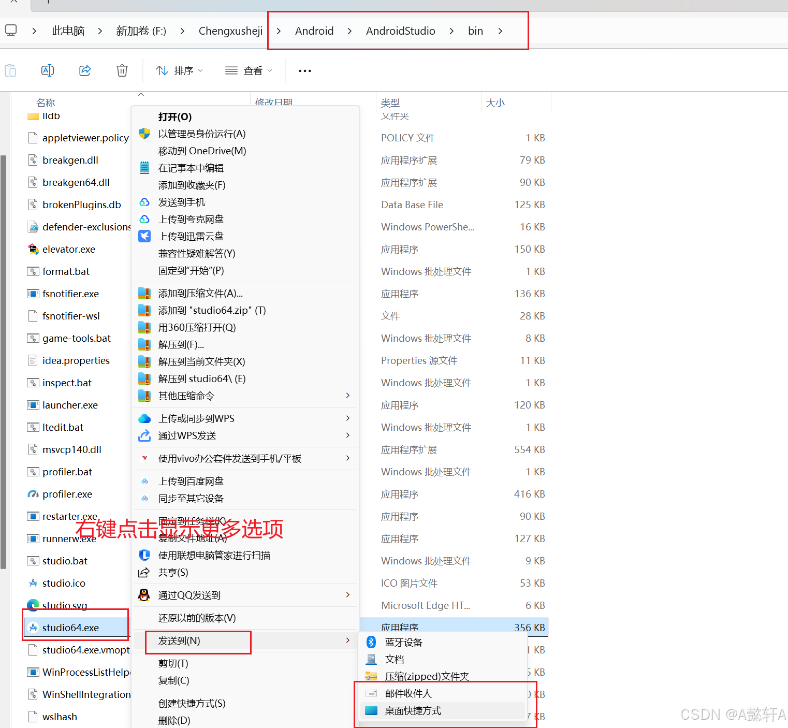
Task: Choose 发送到(N) menu entry
Action: [x=245, y=640]
